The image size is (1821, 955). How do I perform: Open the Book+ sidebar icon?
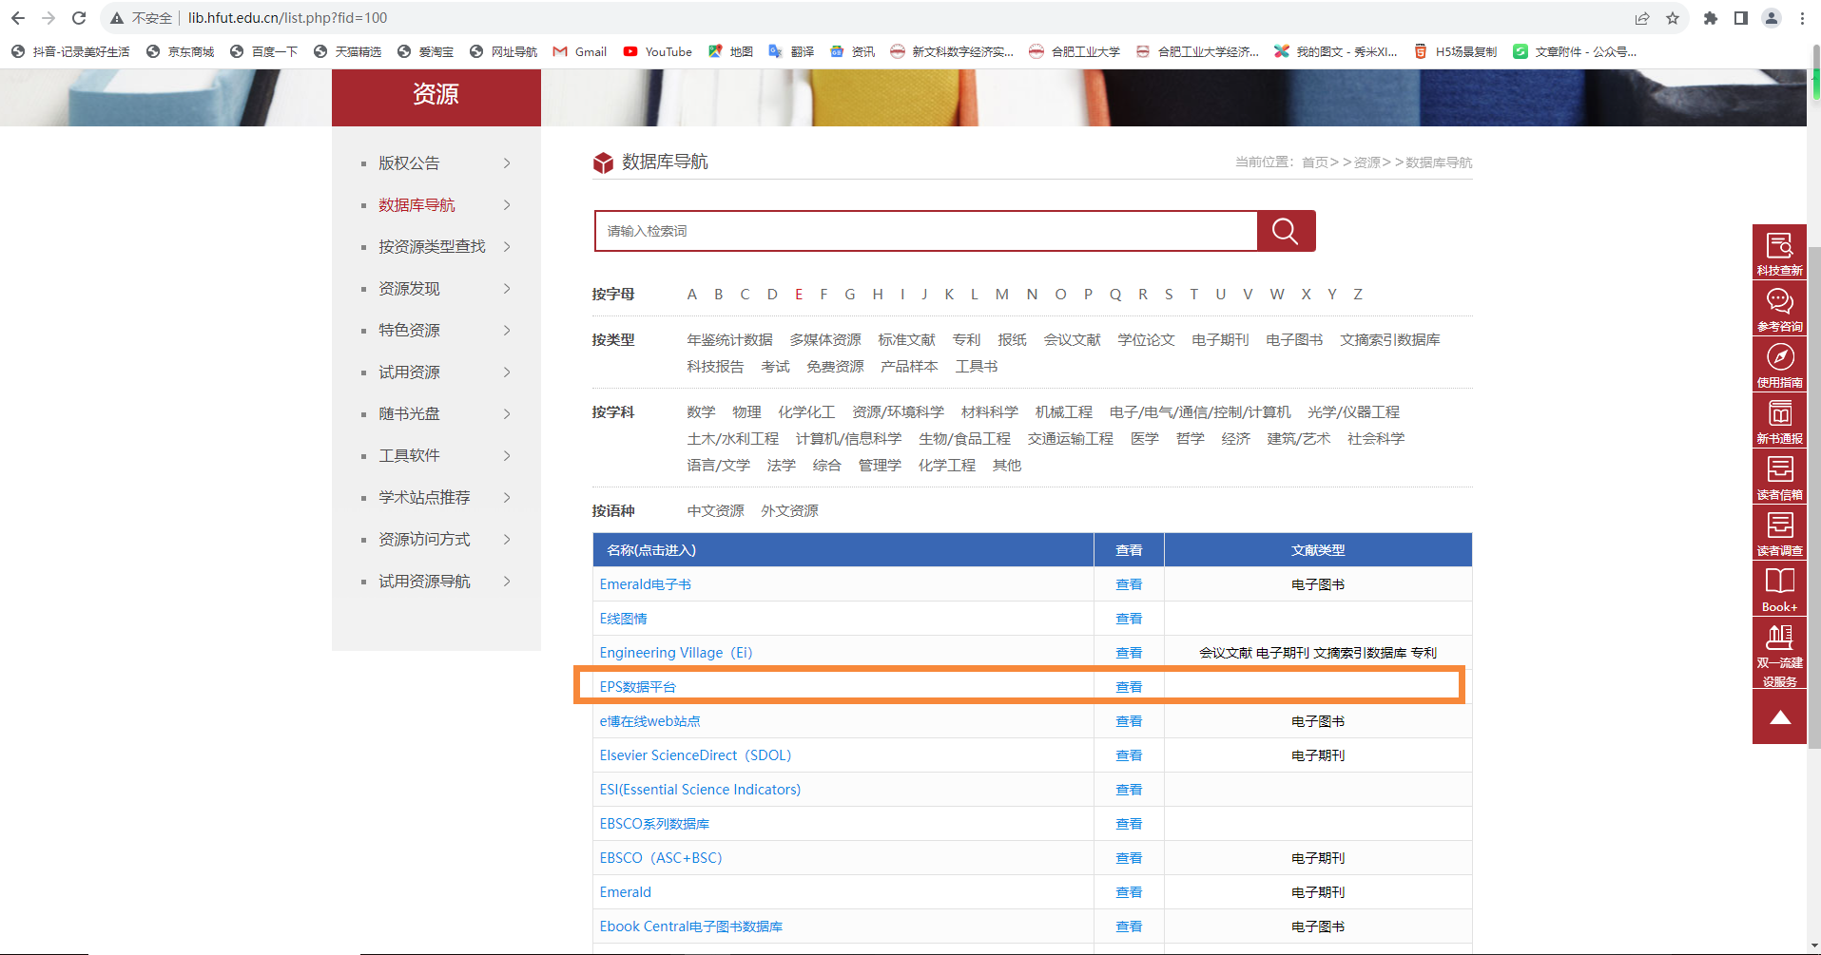tap(1779, 588)
